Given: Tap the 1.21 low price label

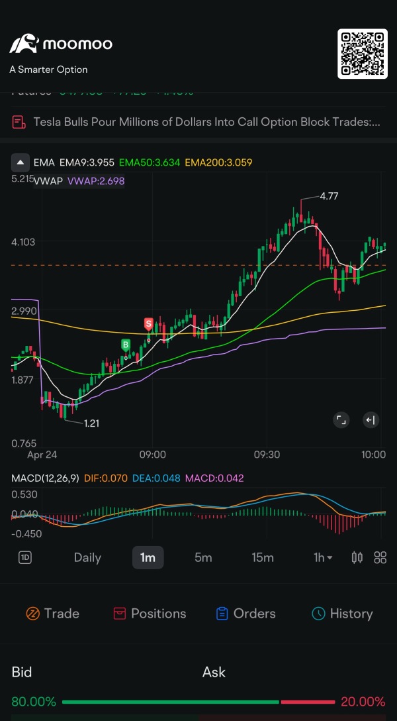Looking at the screenshot, I should pos(91,423).
